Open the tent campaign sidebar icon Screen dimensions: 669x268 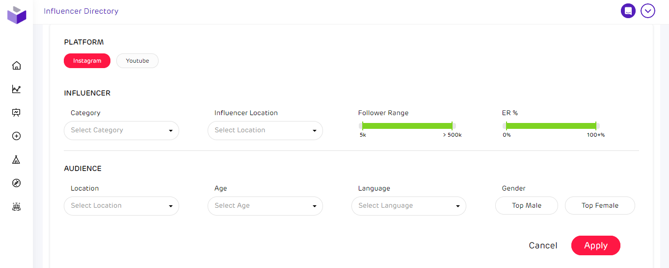pyautogui.click(x=16, y=160)
